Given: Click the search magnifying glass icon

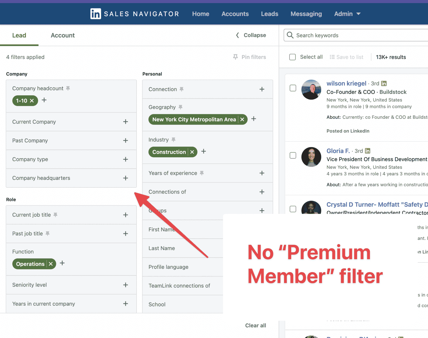Looking at the screenshot, I should 290,35.
